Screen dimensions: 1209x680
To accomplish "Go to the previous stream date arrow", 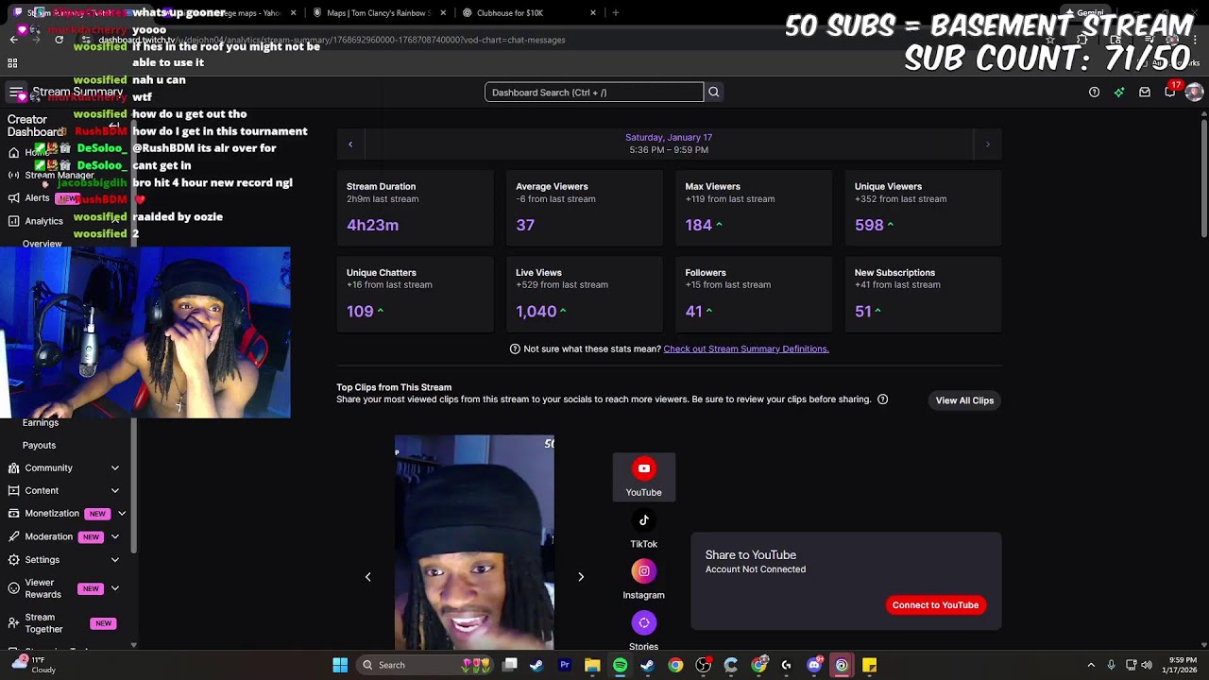I will [x=350, y=144].
